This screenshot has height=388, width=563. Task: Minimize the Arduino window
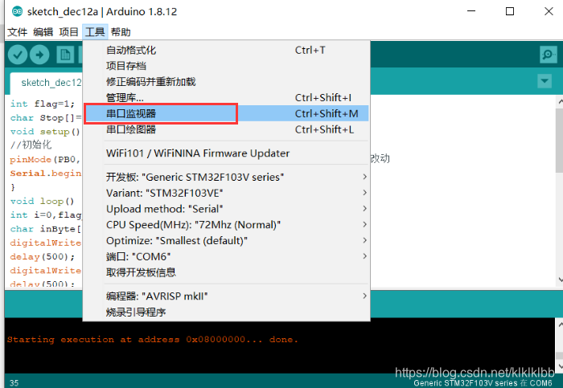(x=471, y=11)
